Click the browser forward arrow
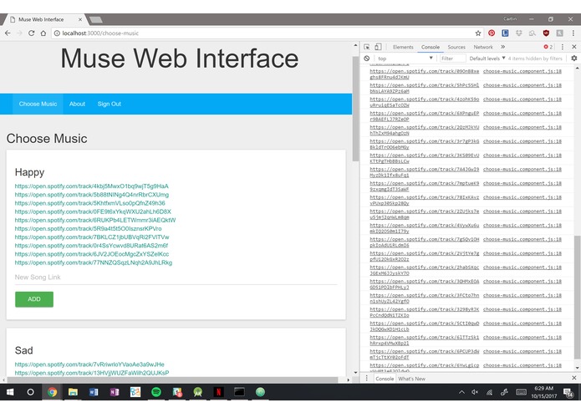The height and width of the screenshot is (413, 581). (x=19, y=33)
